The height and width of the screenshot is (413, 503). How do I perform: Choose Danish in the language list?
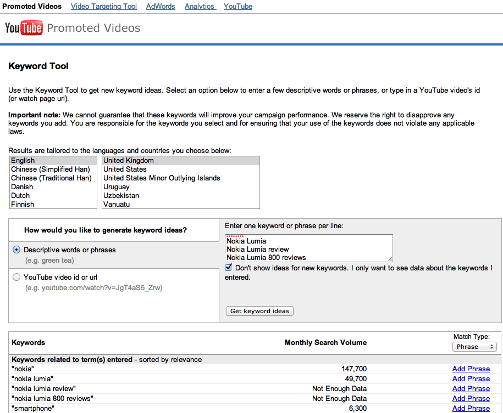click(x=22, y=186)
